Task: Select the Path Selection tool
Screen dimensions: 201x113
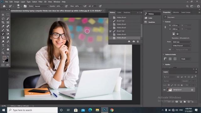Action: (x=8, y=45)
